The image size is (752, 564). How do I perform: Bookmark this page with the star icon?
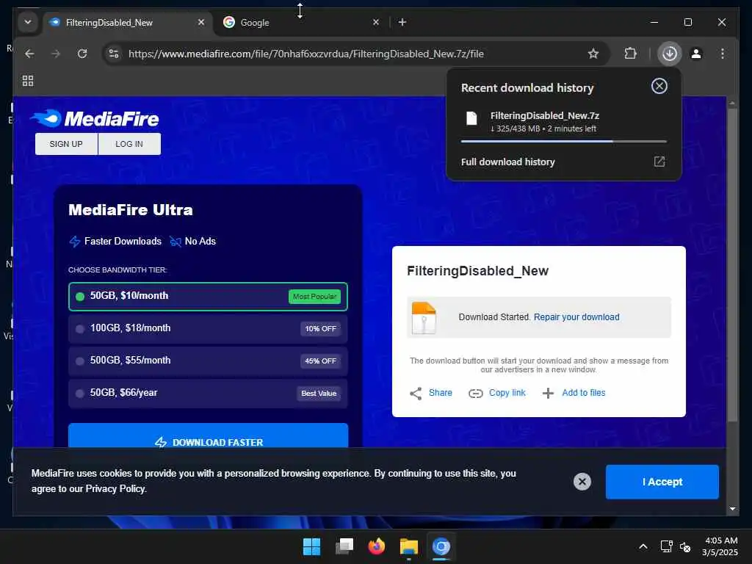click(593, 54)
